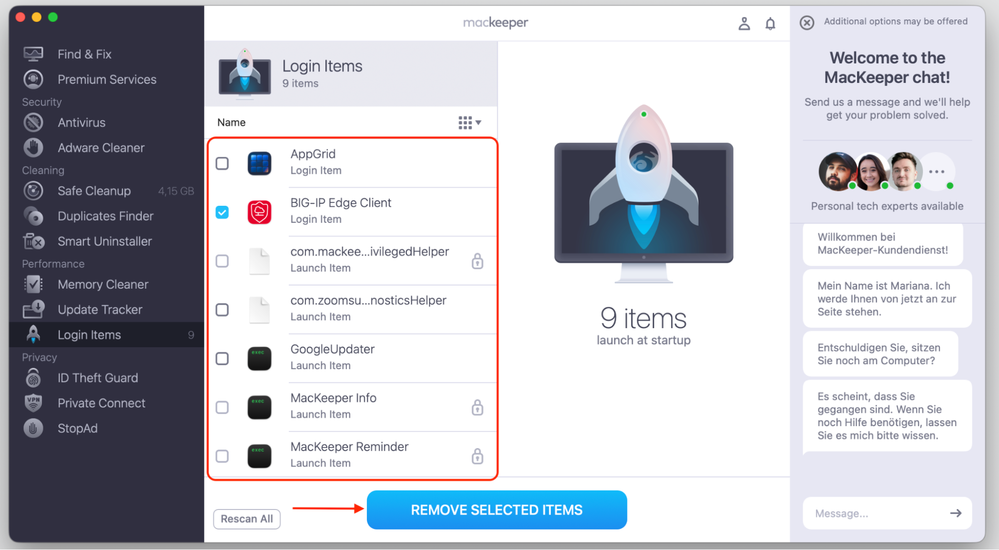
Task: Click the Memory Cleaner icon
Action: coord(33,284)
